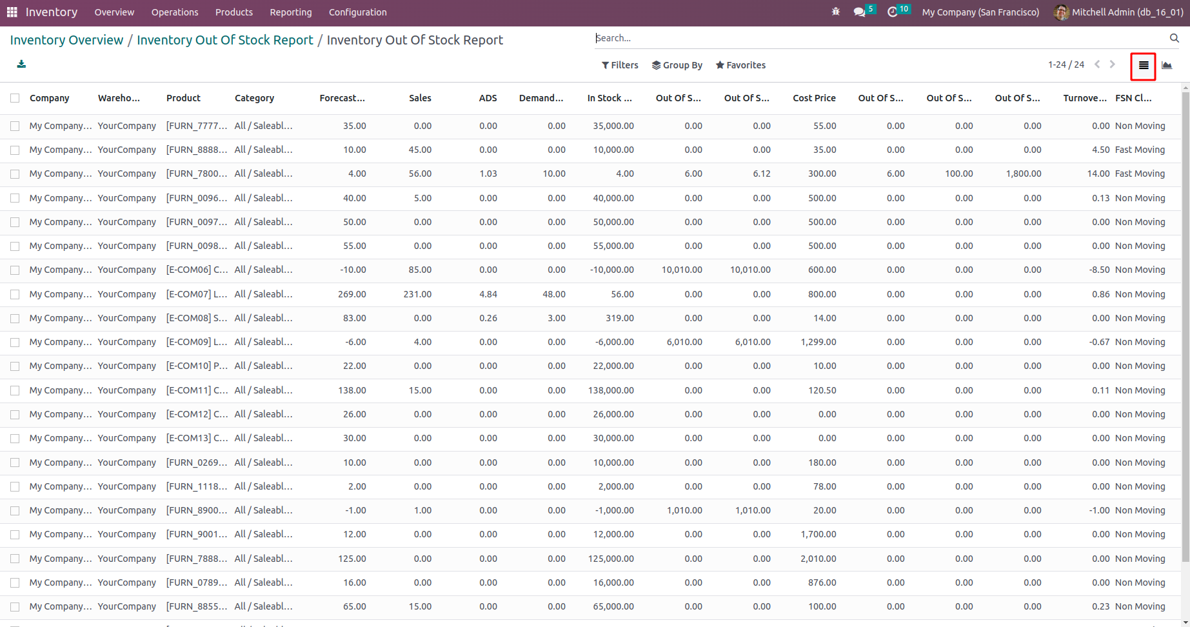The height and width of the screenshot is (627, 1190).
Task: Open the Reporting menu
Action: tap(290, 12)
